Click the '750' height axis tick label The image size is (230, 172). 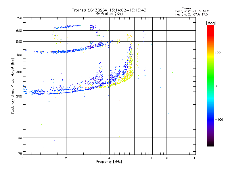click(19, 18)
